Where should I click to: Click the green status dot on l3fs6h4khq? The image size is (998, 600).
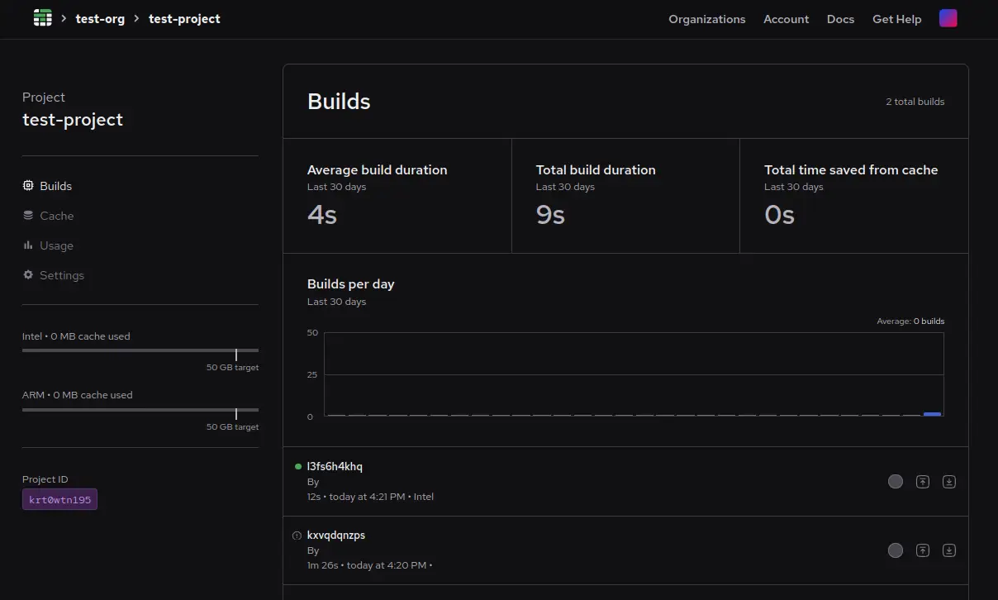(297, 466)
